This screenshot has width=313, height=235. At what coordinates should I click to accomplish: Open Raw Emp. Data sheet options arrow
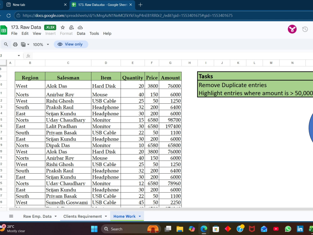coord(56,216)
